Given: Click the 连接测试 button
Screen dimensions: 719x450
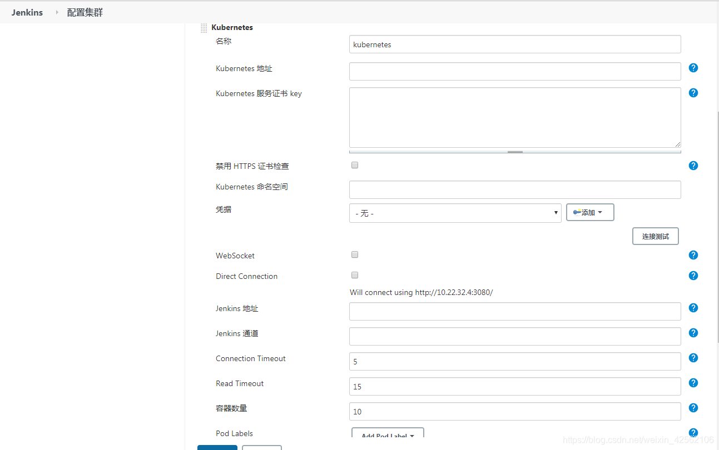Looking at the screenshot, I should click(655, 236).
